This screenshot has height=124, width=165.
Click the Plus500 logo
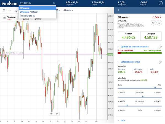click(9, 4)
